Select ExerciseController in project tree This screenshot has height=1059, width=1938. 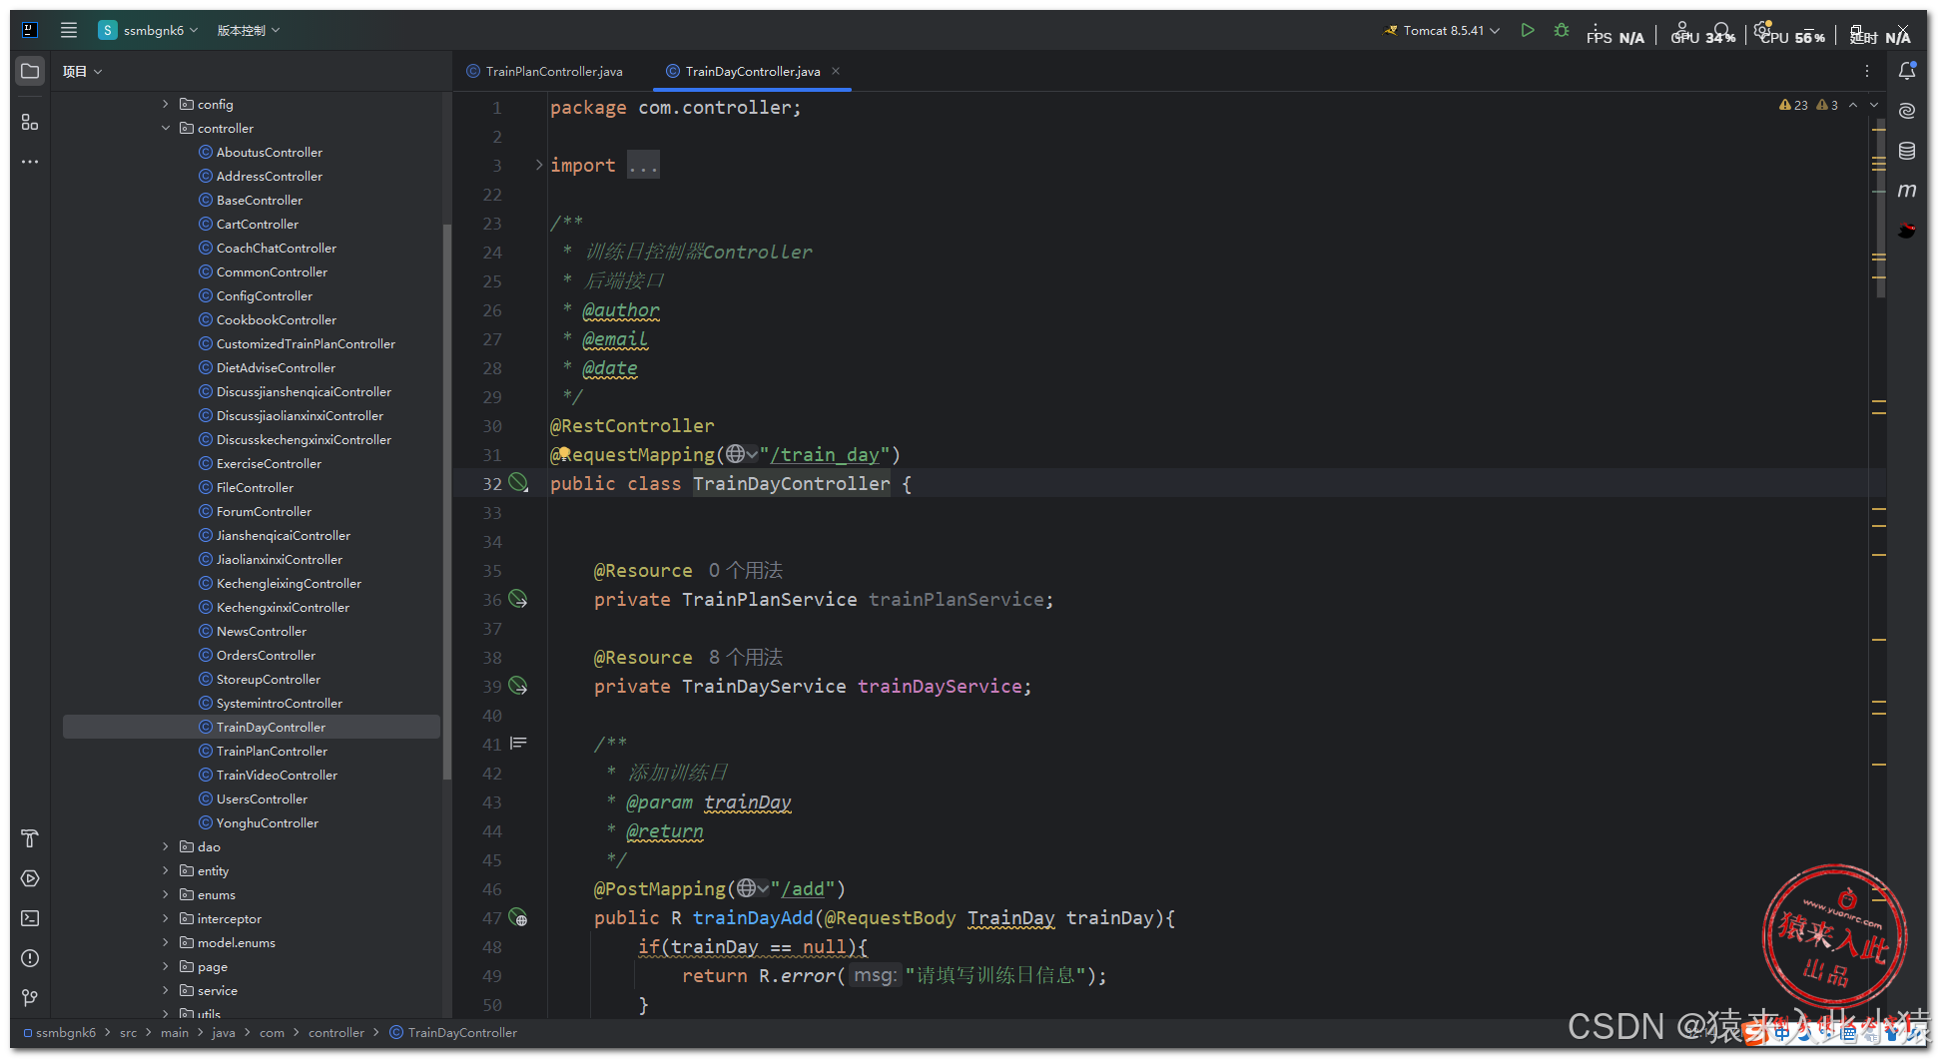[269, 463]
